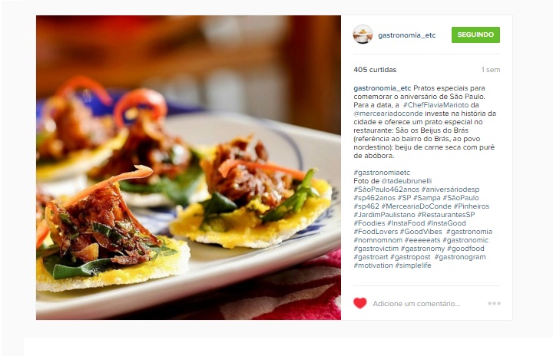Image resolution: width=553 pixels, height=356 pixels.
Task: Open the #simplelife hashtag
Action: pyautogui.click(x=413, y=265)
